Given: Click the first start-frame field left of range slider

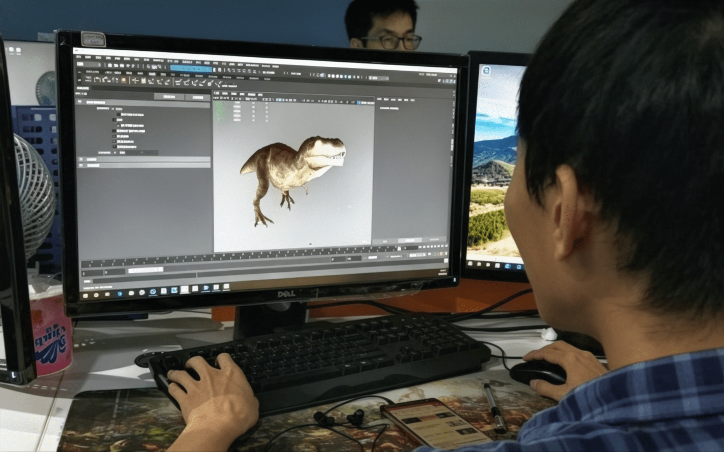Looking at the screenshot, I should point(93,273).
